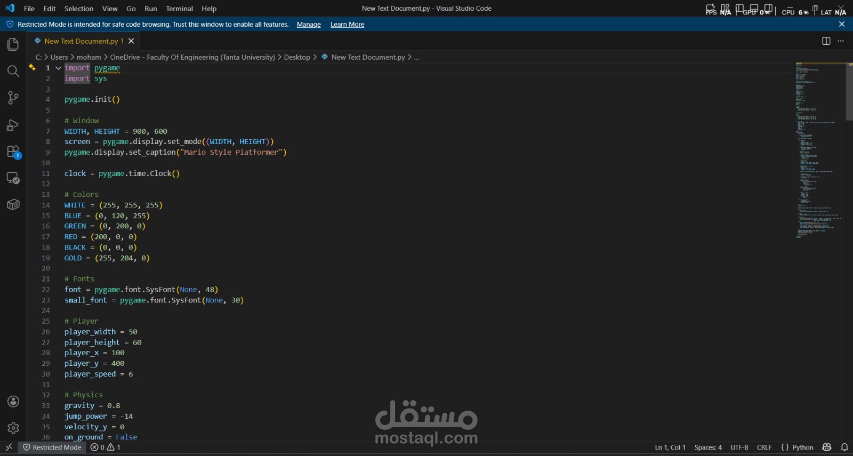Image resolution: width=853 pixels, height=456 pixels.
Task: Open editor More Actions ellipsis
Action: pos(841,41)
